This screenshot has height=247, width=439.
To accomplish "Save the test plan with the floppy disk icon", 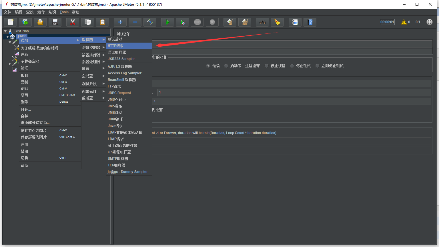I will [x=55, y=22].
